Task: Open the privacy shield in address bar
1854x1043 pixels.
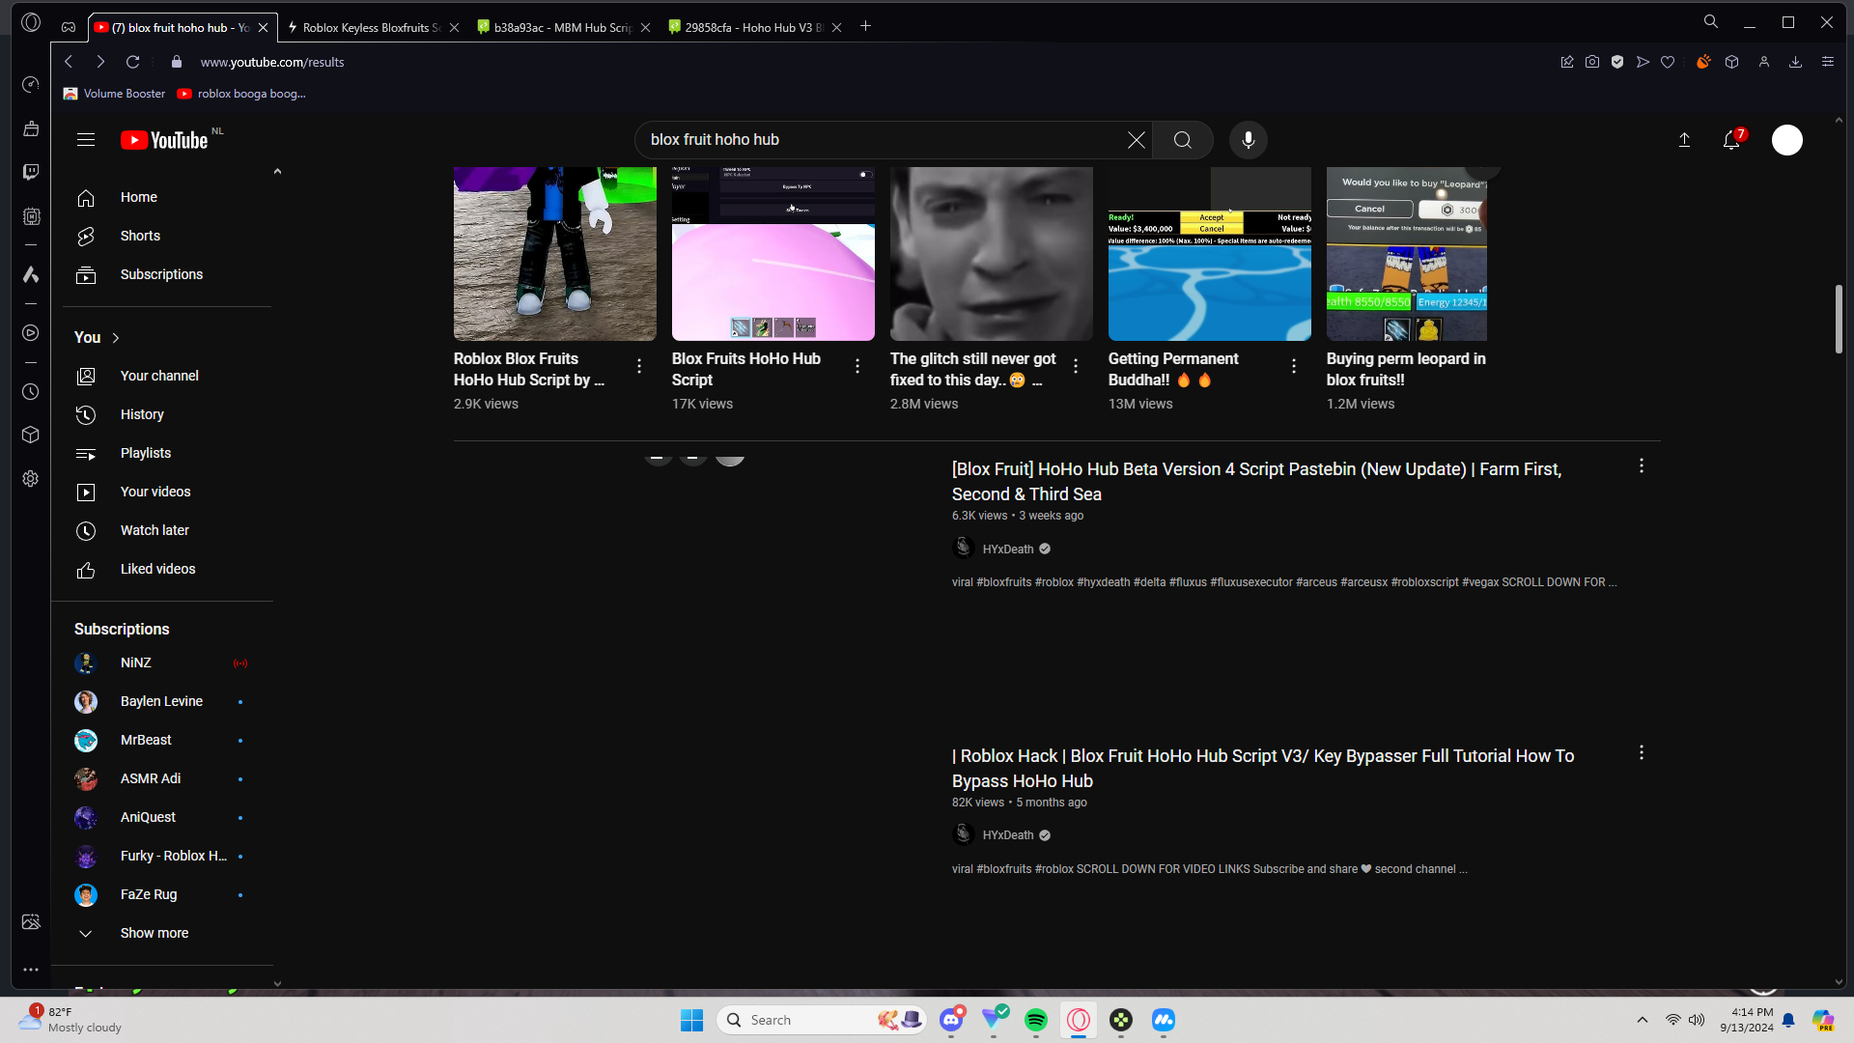Action: click(x=1617, y=62)
